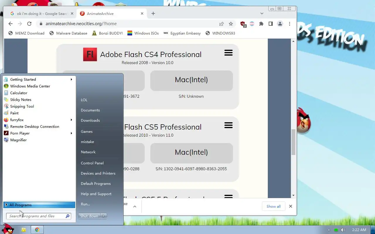Expand All Programs in Start menu
The width and height of the screenshot is (375, 234).
click(x=39, y=205)
